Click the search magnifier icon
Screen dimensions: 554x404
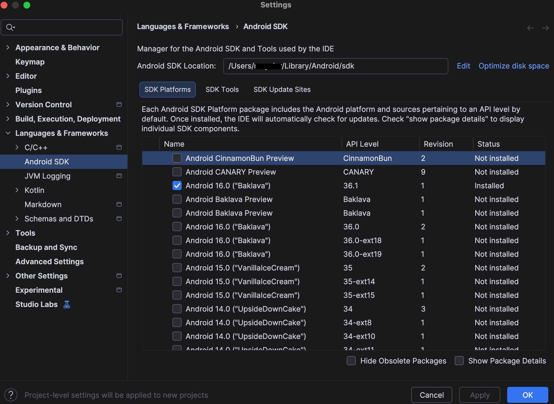pos(10,27)
